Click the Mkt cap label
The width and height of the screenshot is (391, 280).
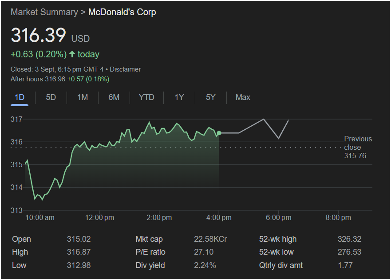coord(149,239)
